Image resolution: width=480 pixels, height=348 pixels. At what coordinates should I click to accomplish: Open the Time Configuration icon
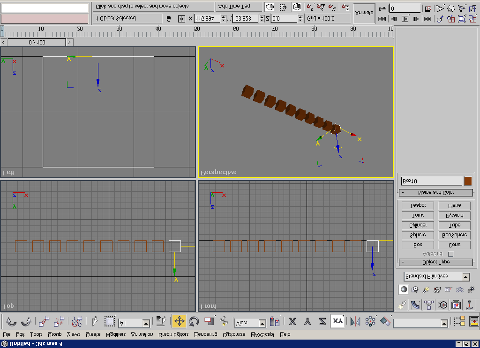pos(428,8)
